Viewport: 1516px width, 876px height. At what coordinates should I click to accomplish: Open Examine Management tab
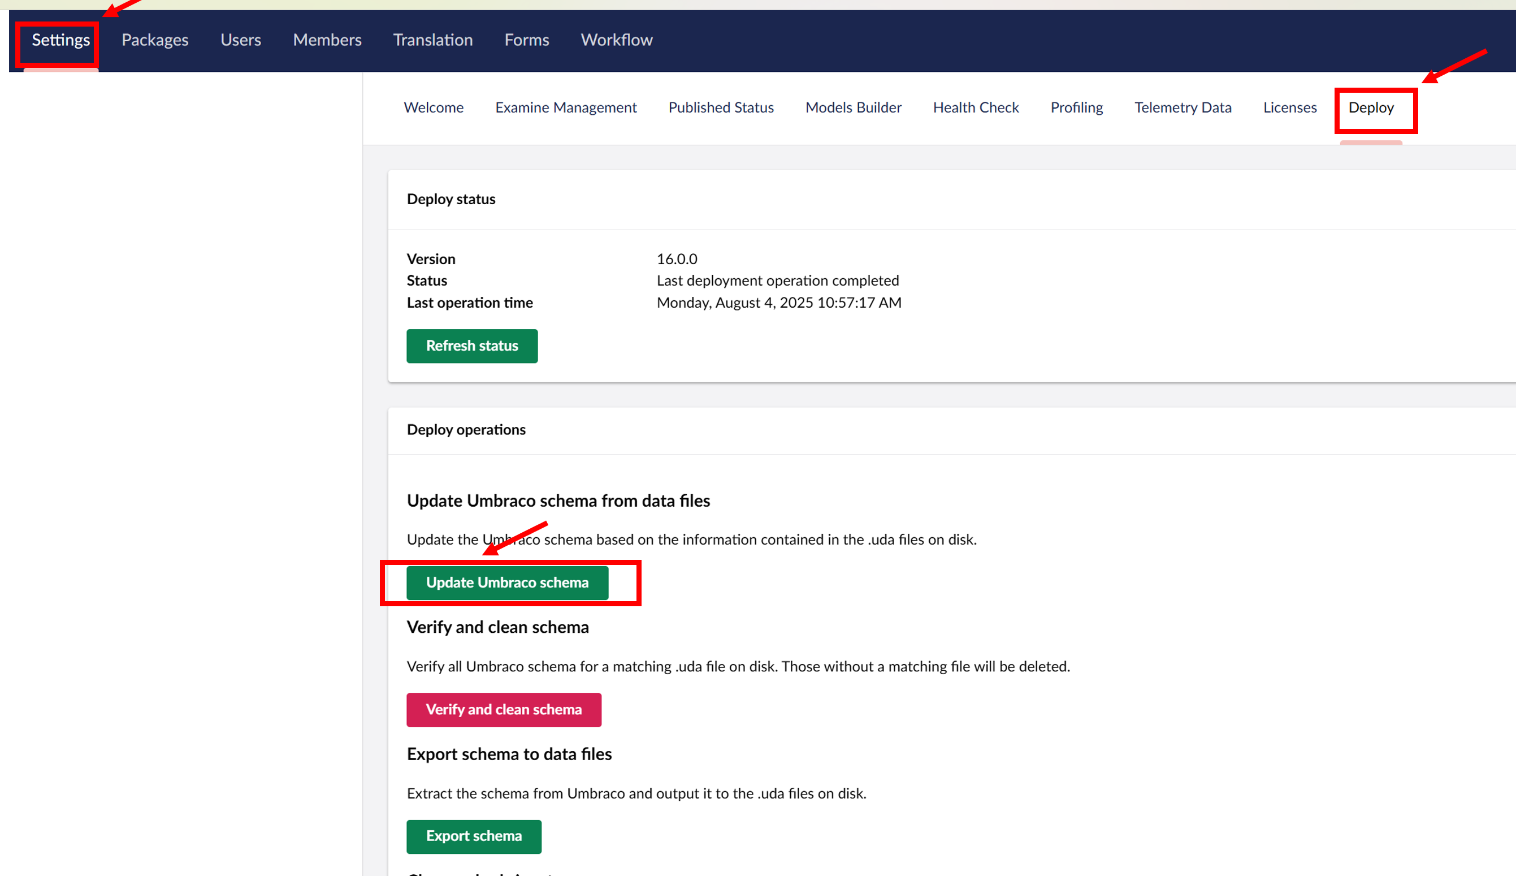coord(565,107)
